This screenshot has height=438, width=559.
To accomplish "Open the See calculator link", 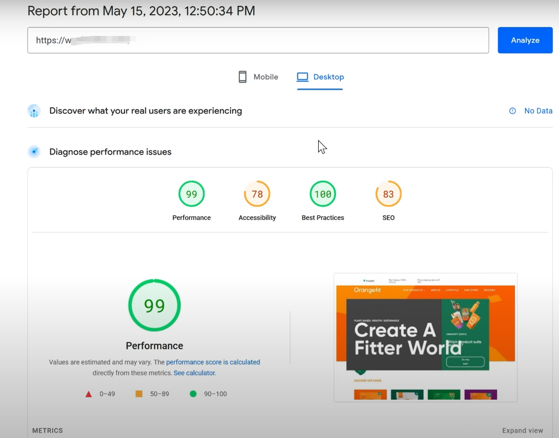I will pos(195,373).
